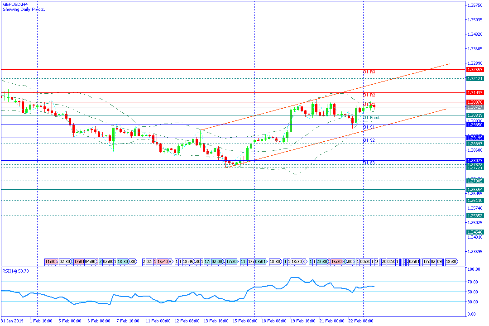Click the D1 Pivot label
489x326 pixels.
pyautogui.click(x=371, y=118)
